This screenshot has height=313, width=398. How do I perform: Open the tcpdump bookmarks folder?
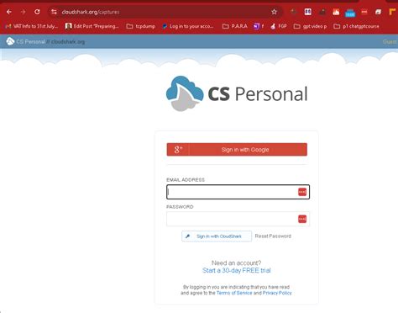click(141, 26)
